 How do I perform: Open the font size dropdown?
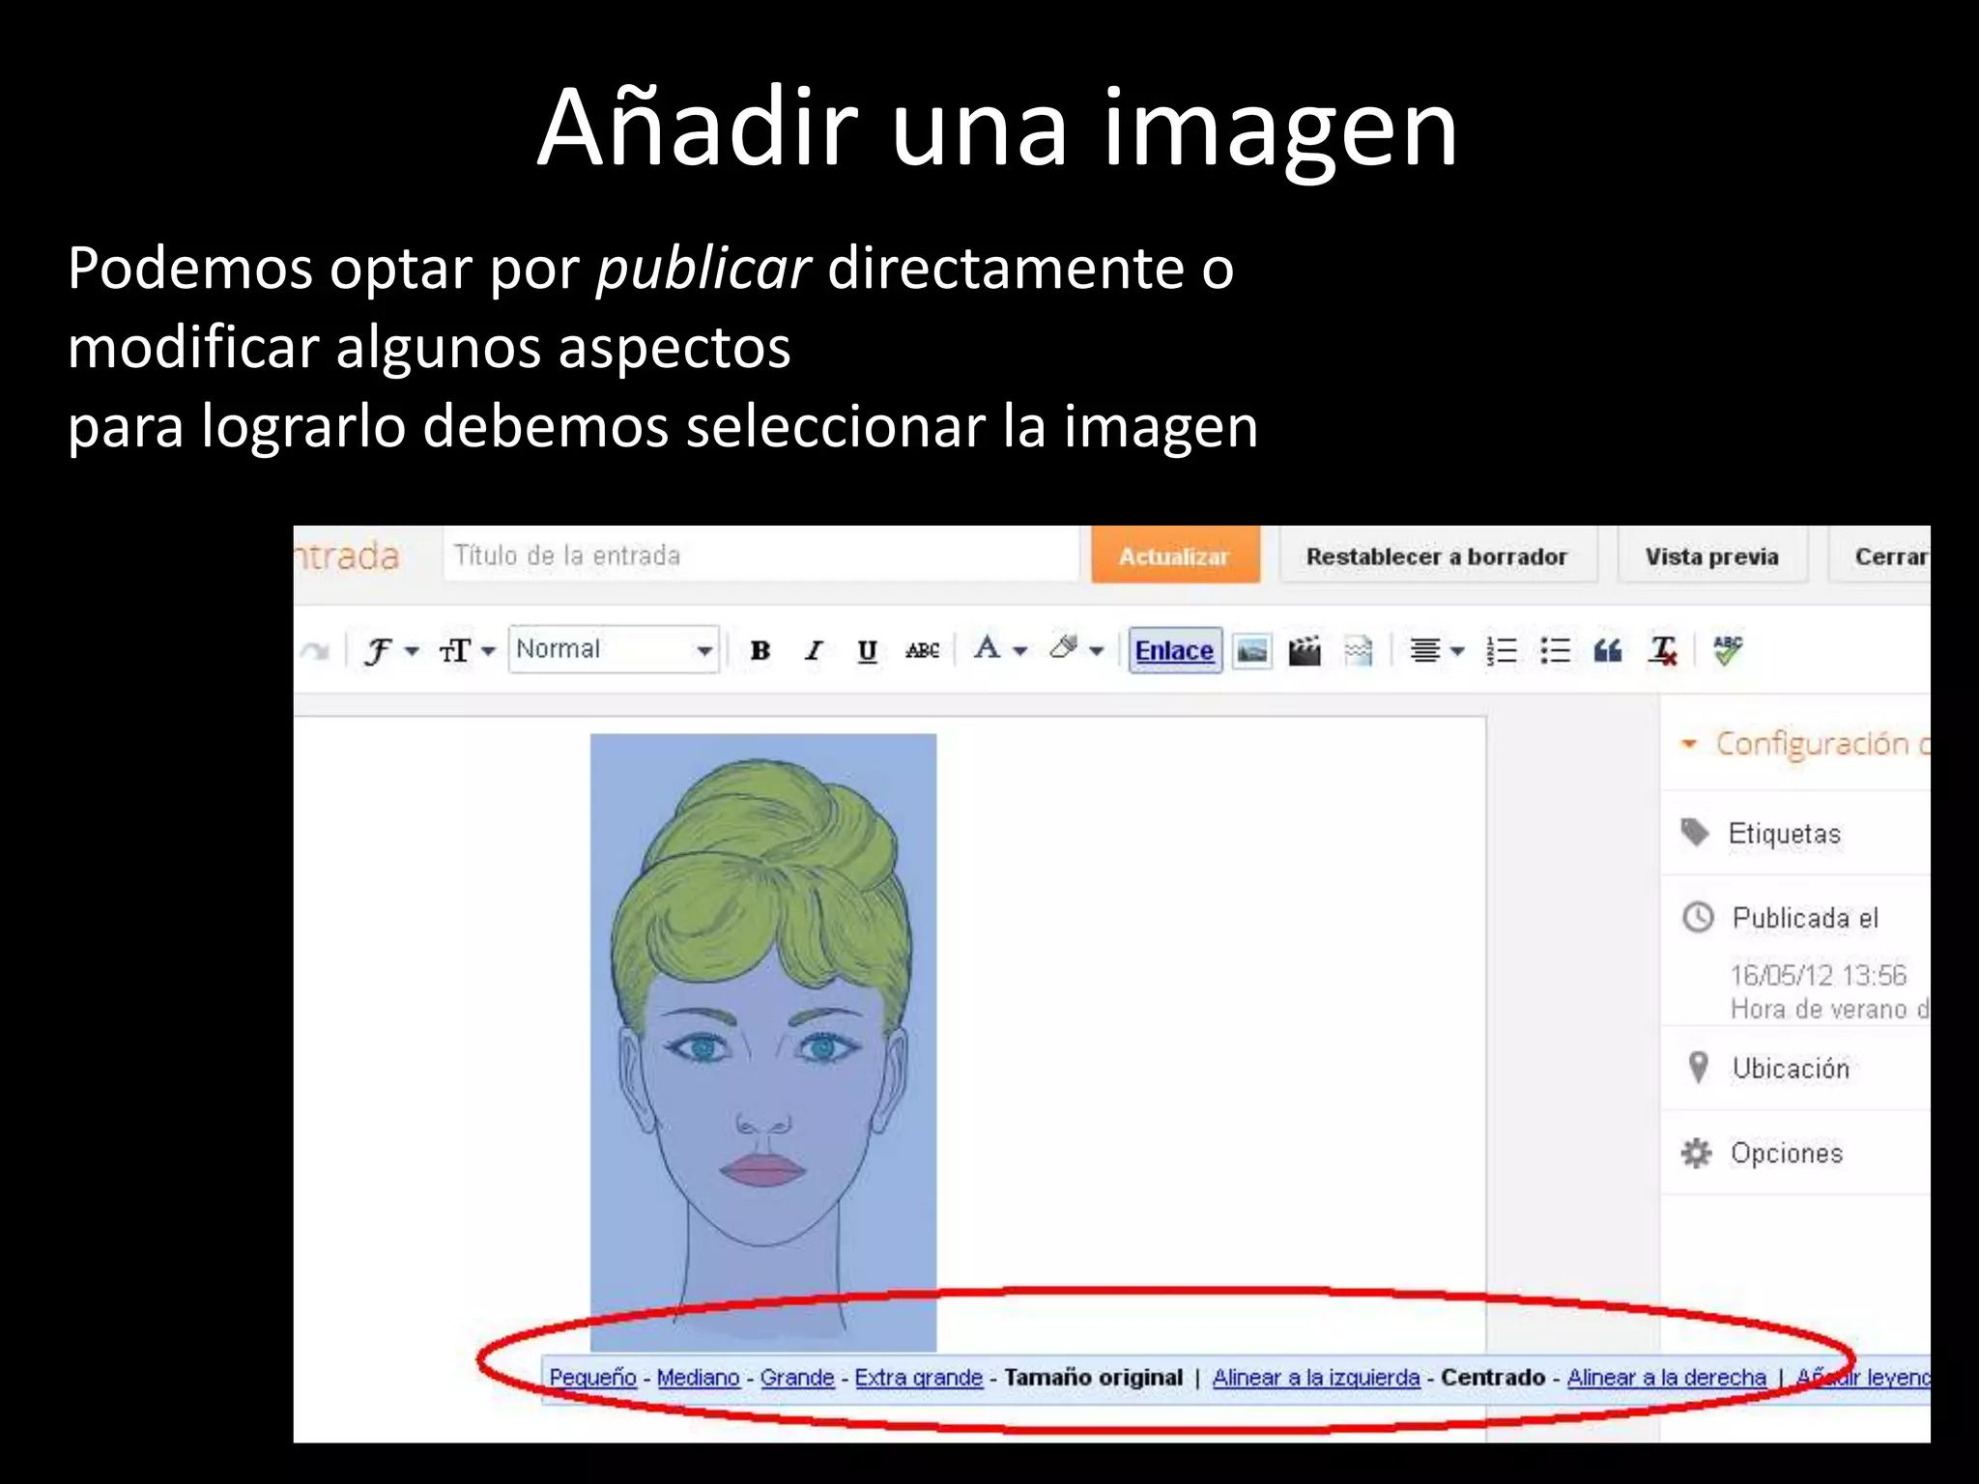(467, 650)
